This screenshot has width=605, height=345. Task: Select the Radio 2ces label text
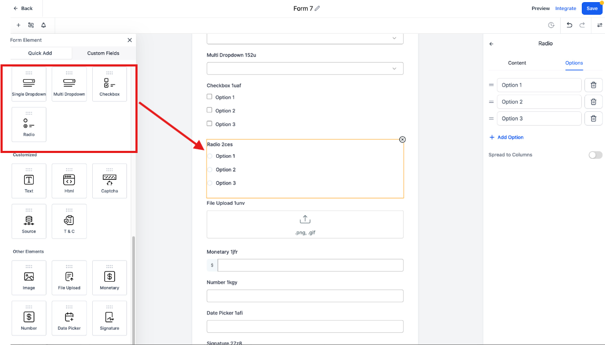pyautogui.click(x=220, y=145)
